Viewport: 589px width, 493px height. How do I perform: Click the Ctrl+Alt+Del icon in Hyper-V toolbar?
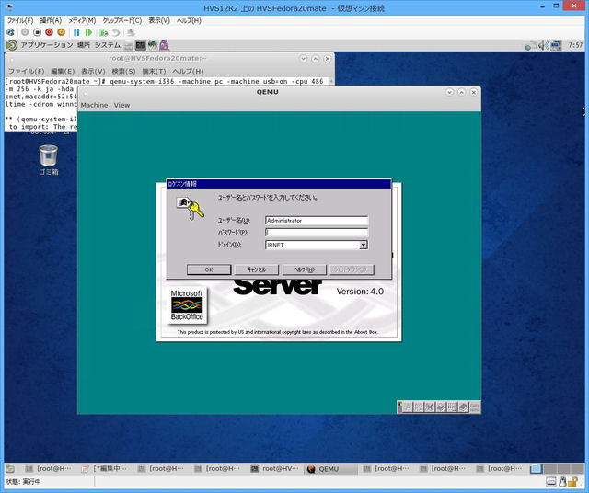10,32
